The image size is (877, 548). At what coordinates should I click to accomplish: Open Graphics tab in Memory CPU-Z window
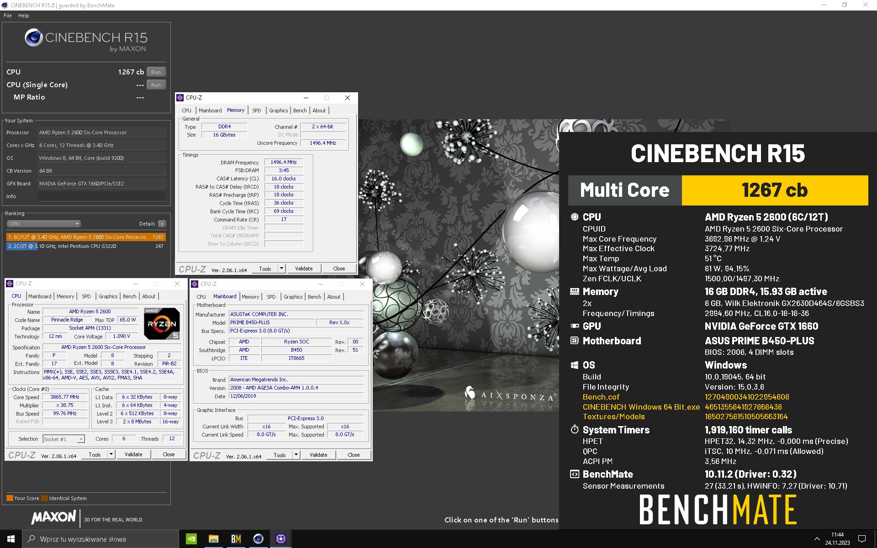pos(278,111)
